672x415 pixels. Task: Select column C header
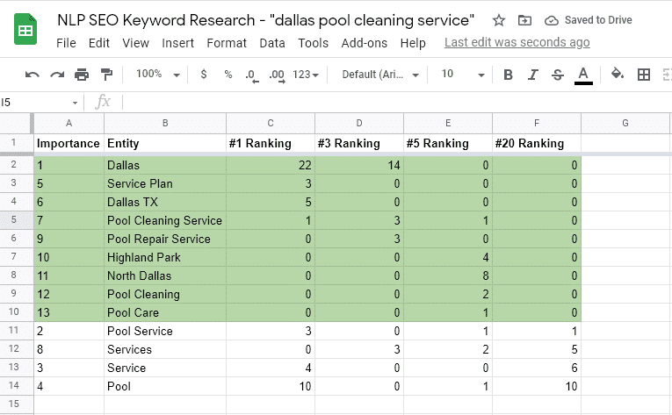pos(271,124)
